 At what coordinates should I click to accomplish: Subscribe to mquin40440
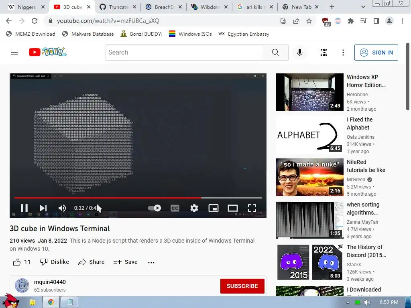(x=242, y=286)
